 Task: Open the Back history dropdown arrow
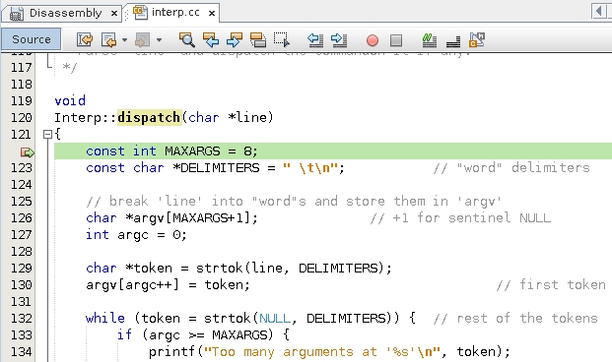pyautogui.click(x=124, y=39)
